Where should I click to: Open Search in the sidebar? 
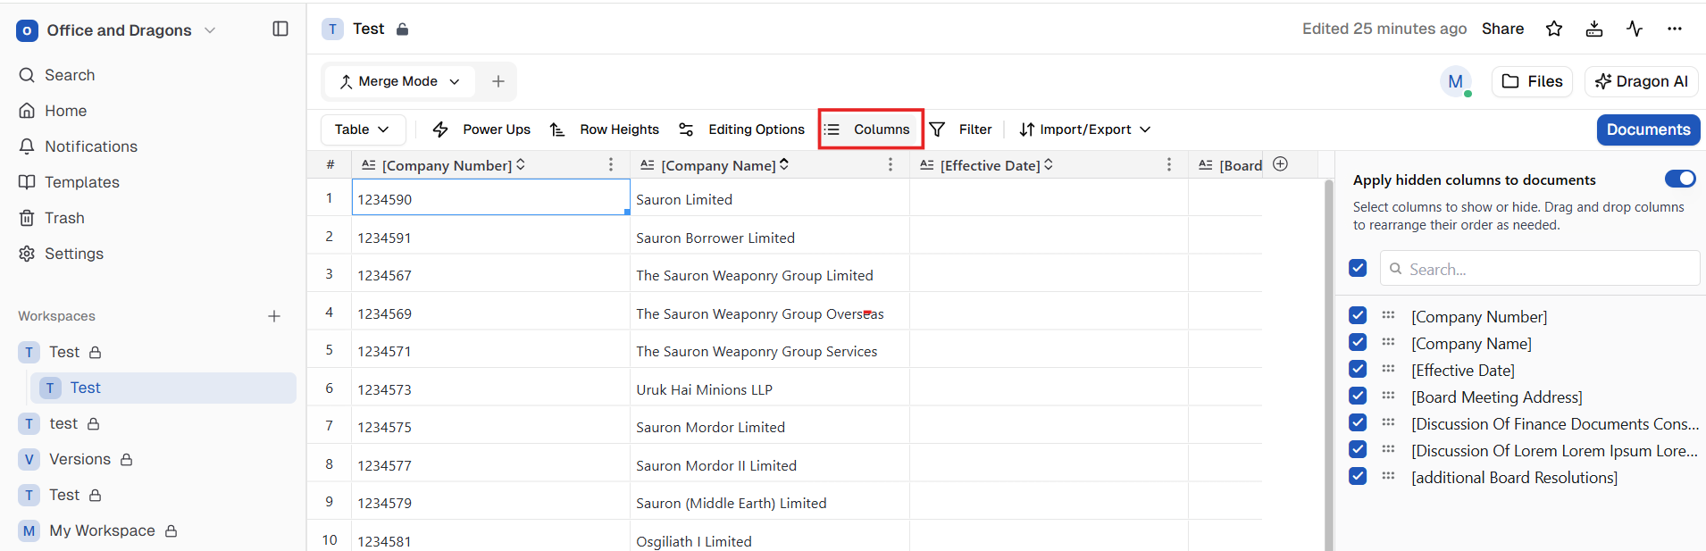(x=57, y=75)
